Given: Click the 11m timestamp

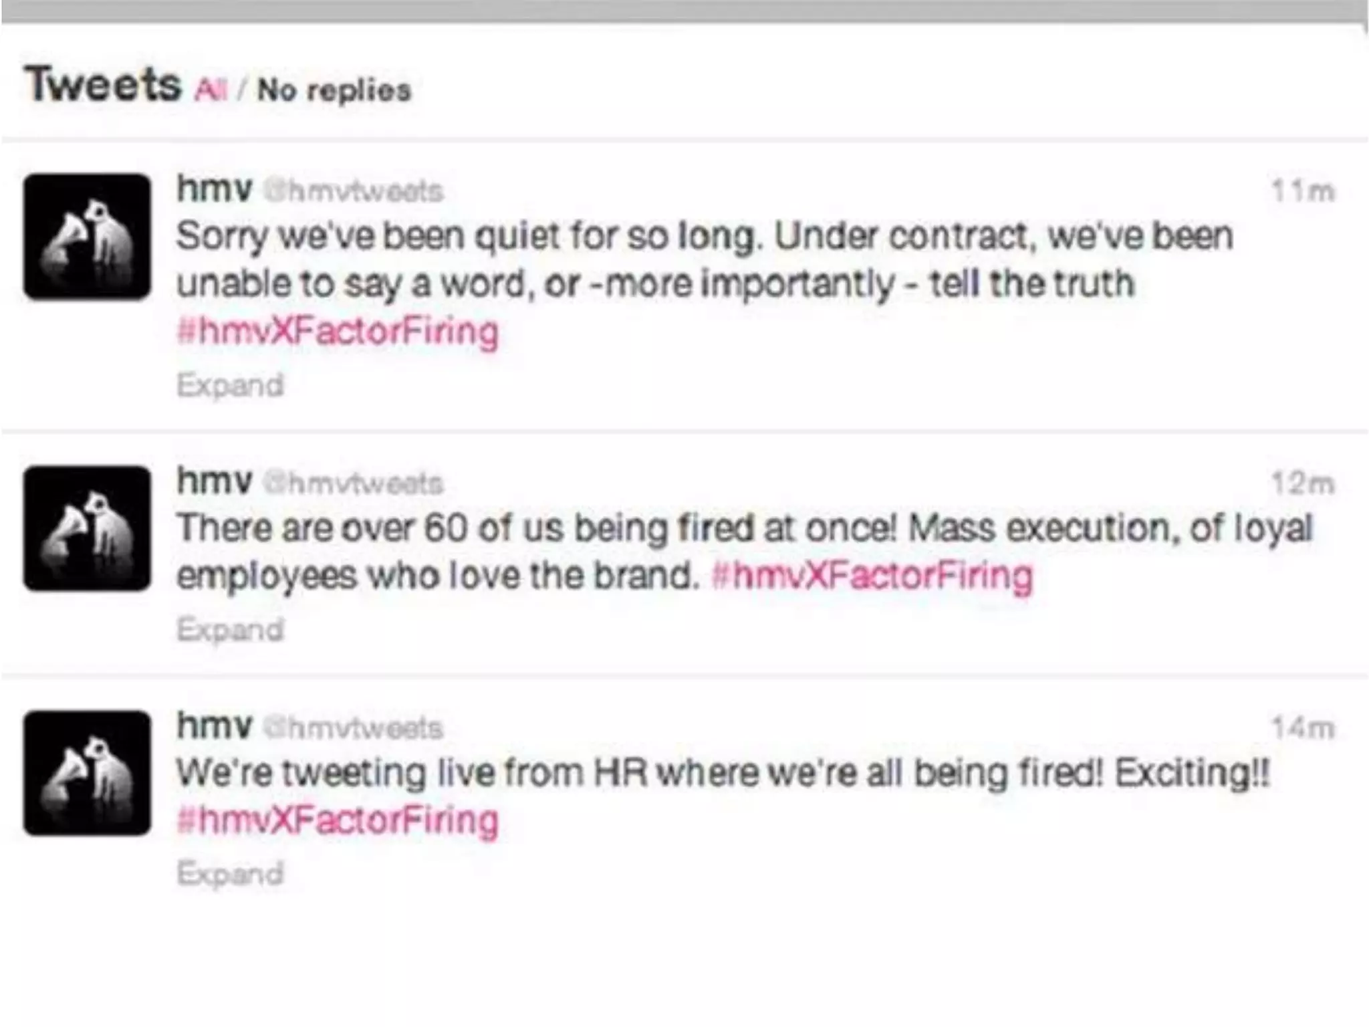Looking at the screenshot, I should (x=1302, y=192).
